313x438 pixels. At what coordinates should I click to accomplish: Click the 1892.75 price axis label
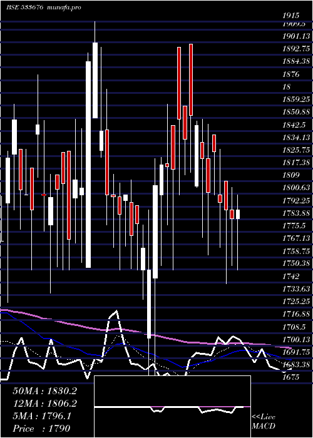296,49
